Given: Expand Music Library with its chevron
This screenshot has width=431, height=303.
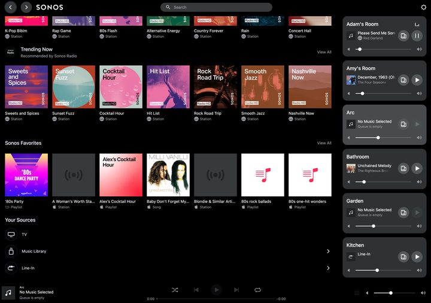Looking at the screenshot, I should pyautogui.click(x=328, y=252).
